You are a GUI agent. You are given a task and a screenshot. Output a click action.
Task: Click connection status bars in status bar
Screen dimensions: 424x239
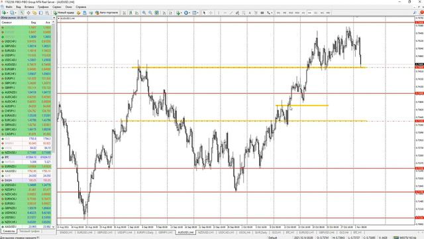coord(396,238)
